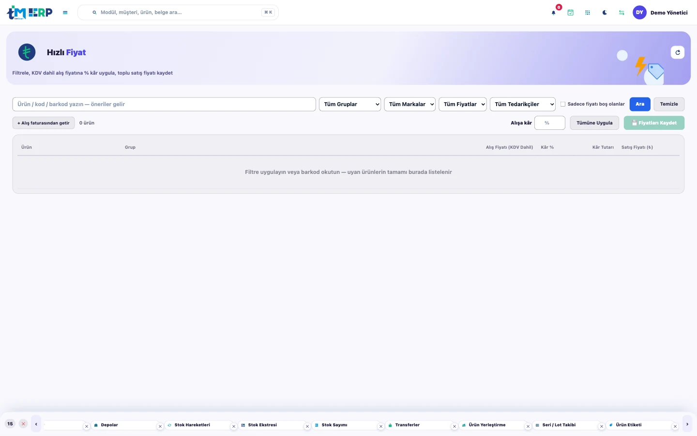Click the green swap arrows icon
Screen dimensions: 697x436
pyautogui.click(x=621, y=13)
